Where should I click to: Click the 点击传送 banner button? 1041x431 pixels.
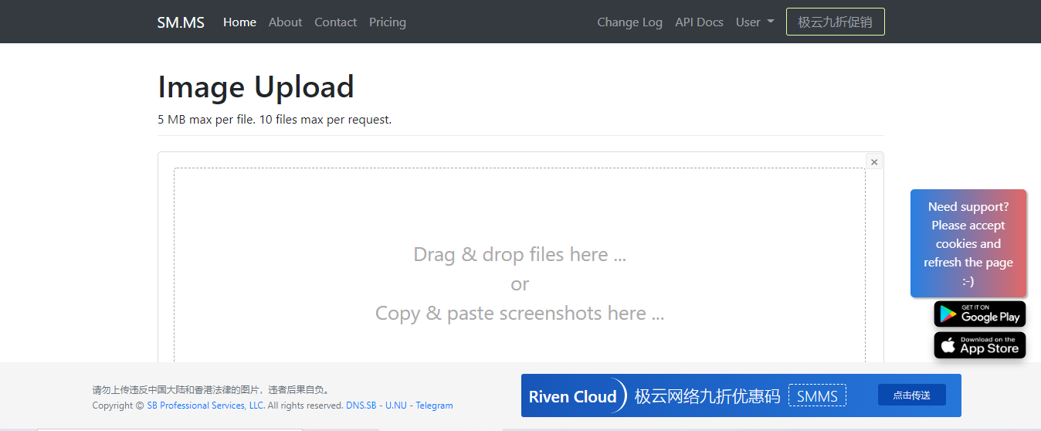912,395
